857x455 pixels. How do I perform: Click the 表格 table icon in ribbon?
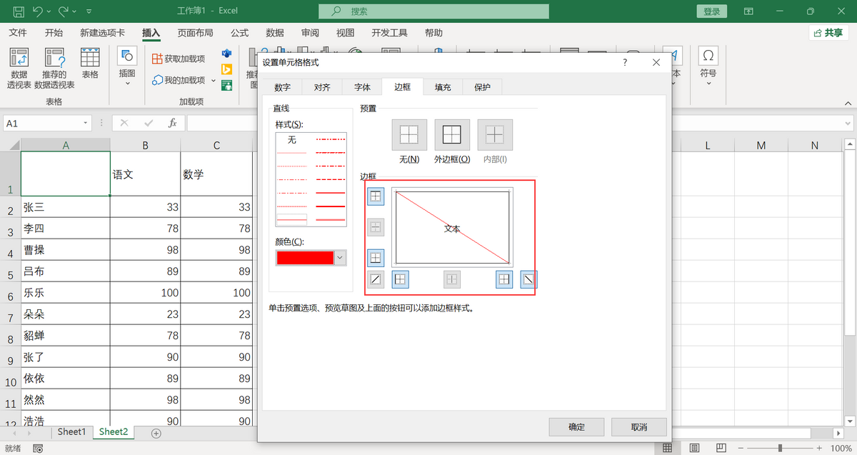click(x=90, y=63)
